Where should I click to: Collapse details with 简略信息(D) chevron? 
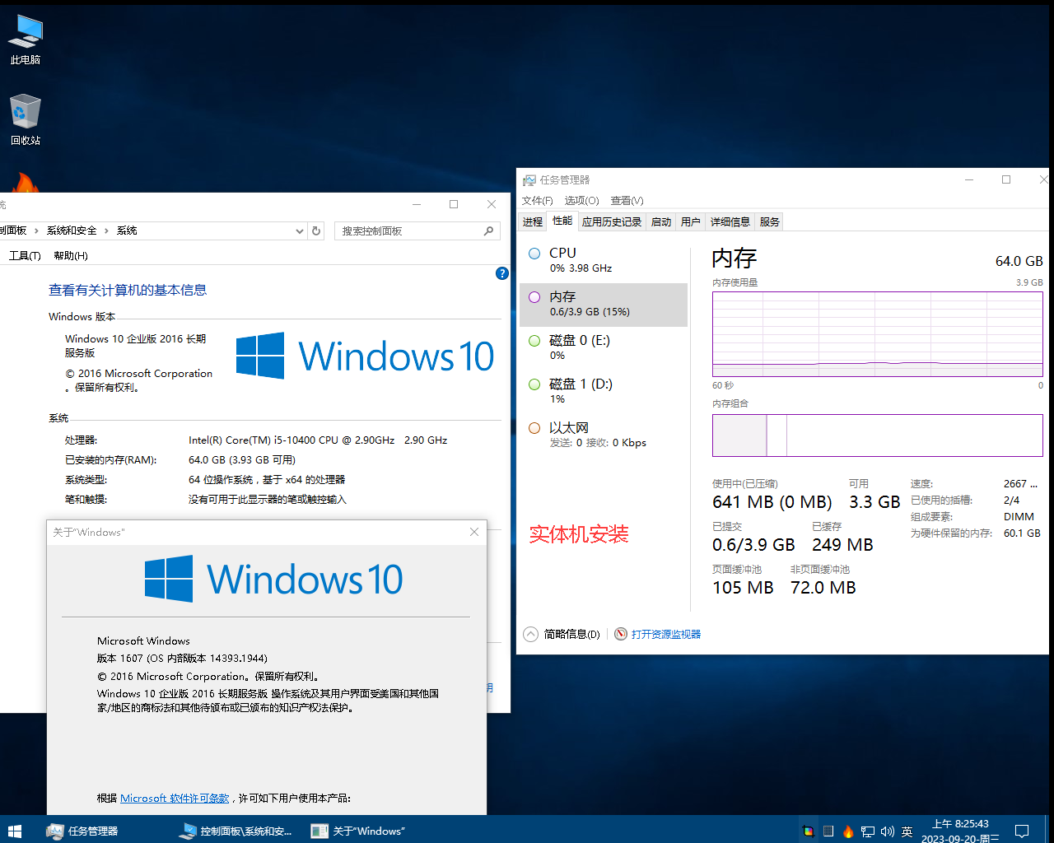tap(530, 634)
